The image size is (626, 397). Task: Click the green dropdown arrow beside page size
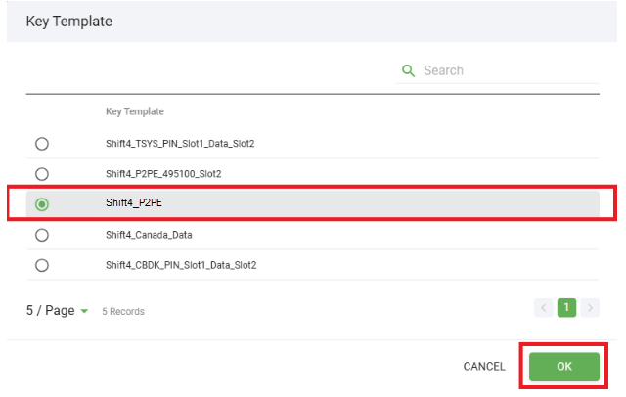click(84, 311)
